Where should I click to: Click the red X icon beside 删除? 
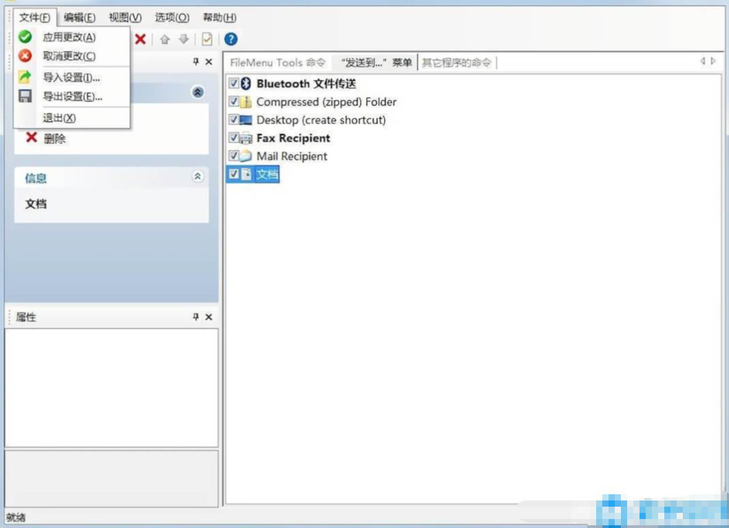pos(31,137)
